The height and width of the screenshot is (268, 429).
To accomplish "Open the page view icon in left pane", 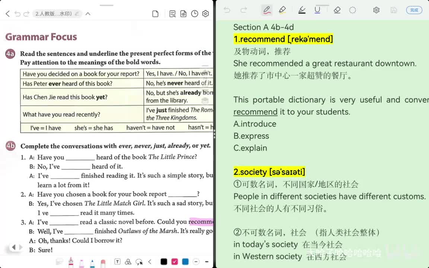I will [155, 14].
